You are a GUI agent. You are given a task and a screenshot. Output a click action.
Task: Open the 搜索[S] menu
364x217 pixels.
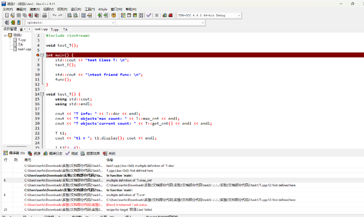click(35, 9)
